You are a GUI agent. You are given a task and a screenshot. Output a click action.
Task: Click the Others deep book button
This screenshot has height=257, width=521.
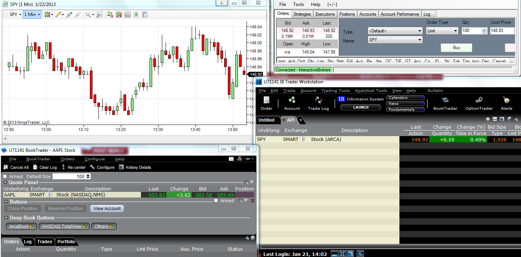coord(104,227)
